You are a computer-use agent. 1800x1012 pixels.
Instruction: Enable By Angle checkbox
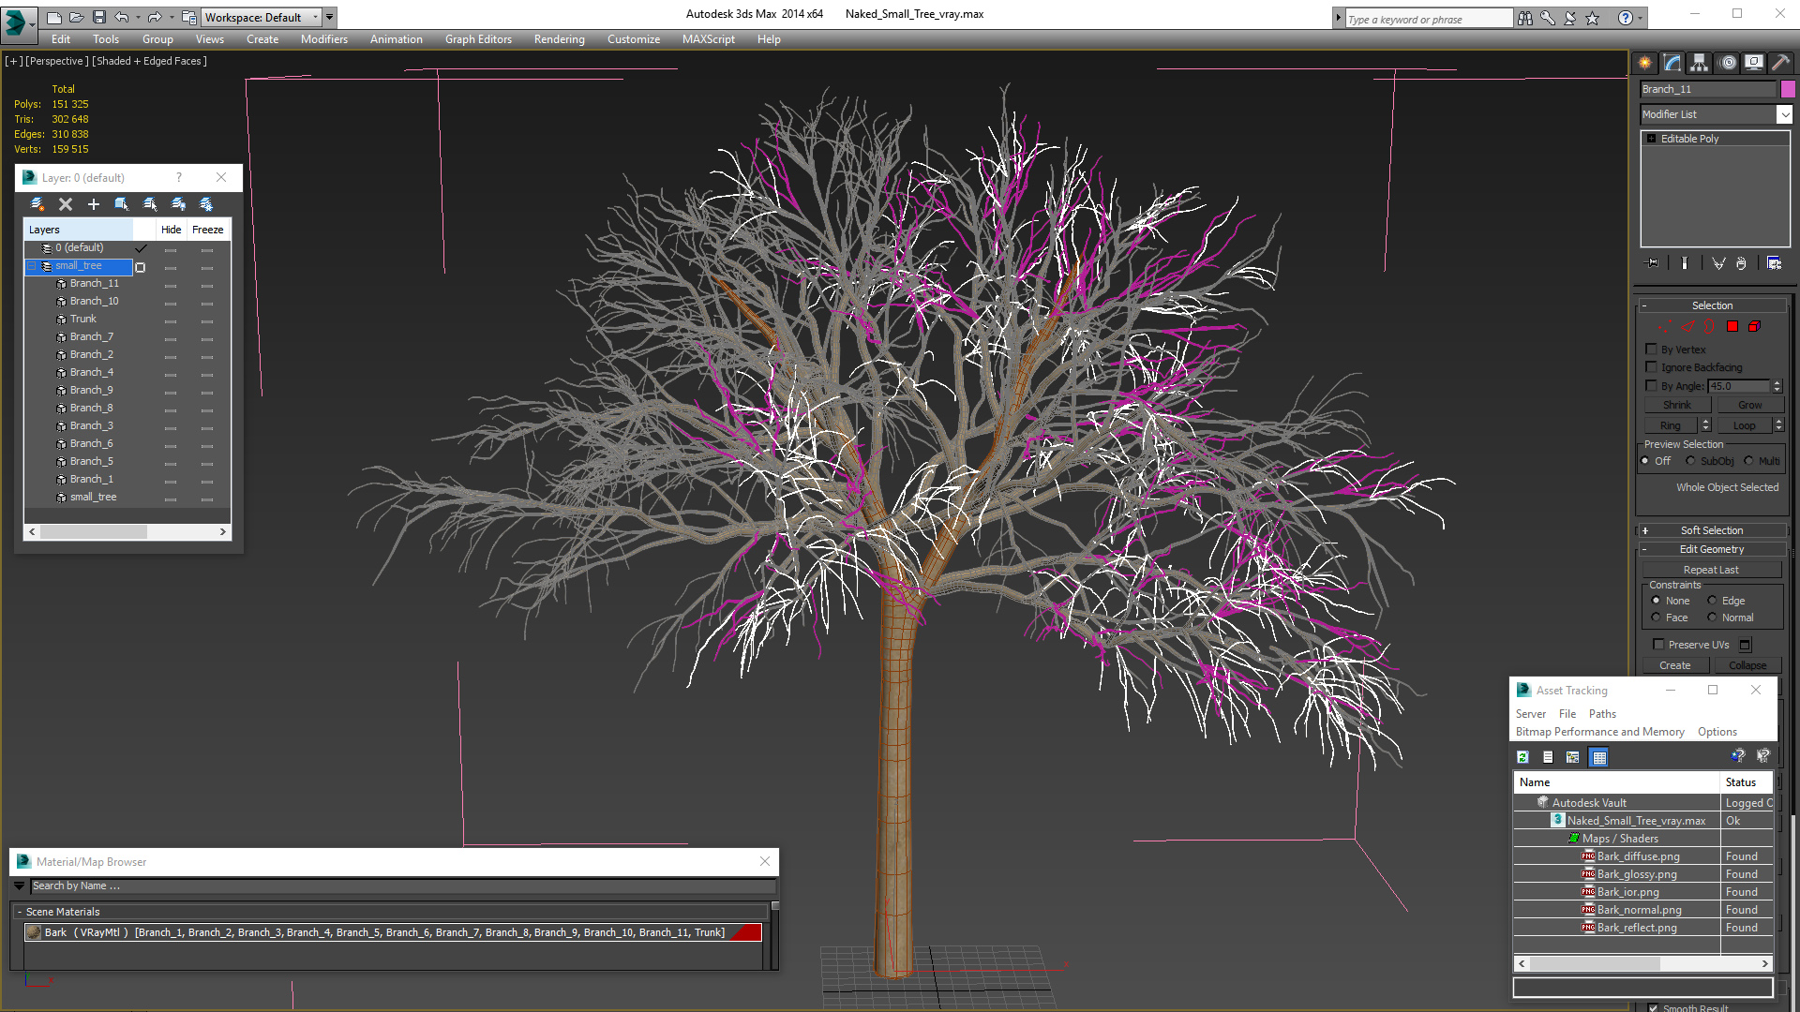1652,386
